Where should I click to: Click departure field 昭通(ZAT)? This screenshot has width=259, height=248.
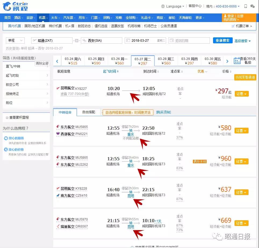(52, 41)
